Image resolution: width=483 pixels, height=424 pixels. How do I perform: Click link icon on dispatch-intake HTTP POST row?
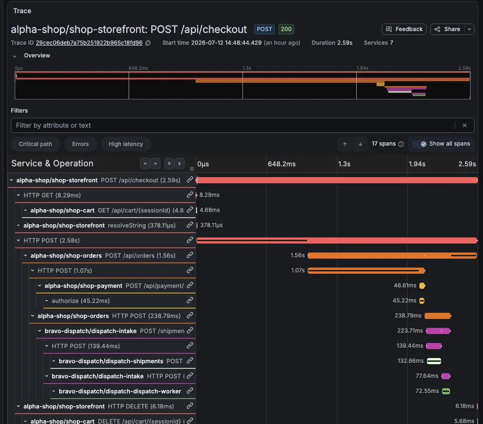pos(190,375)
